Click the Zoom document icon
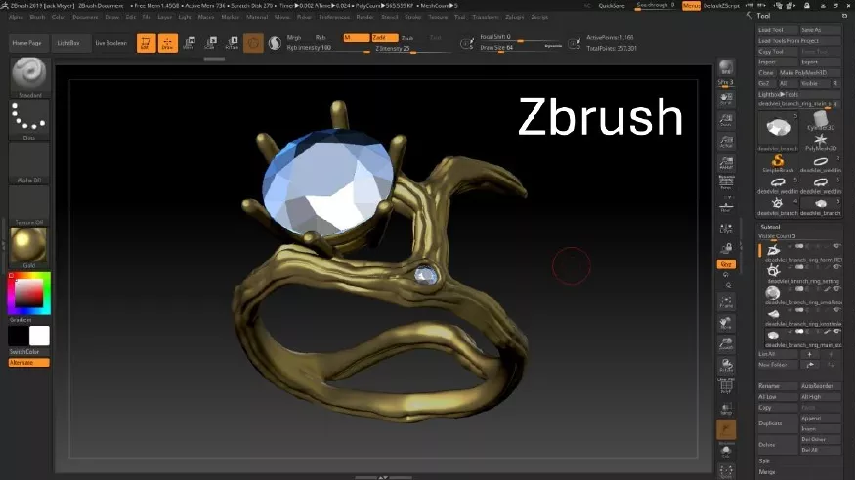Image resolution: width=855 pixels, height=480 pixels. [726, 120]
